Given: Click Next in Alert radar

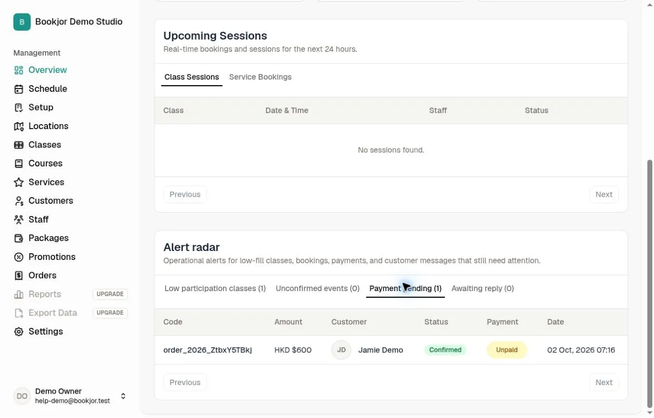Looking at the screenshot, I should 603,382.
